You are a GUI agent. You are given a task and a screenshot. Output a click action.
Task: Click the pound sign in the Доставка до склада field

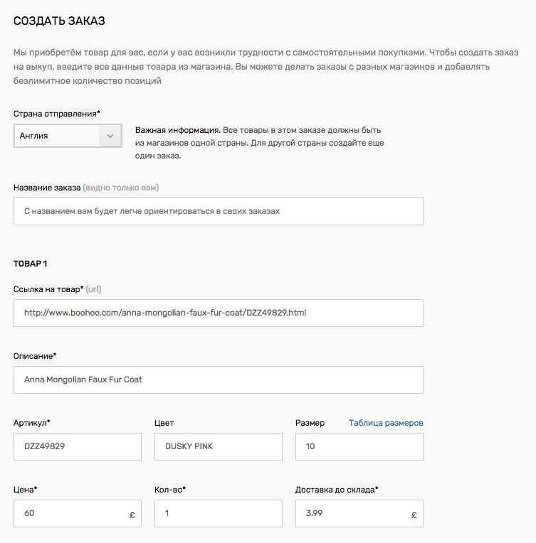(414, 515)
